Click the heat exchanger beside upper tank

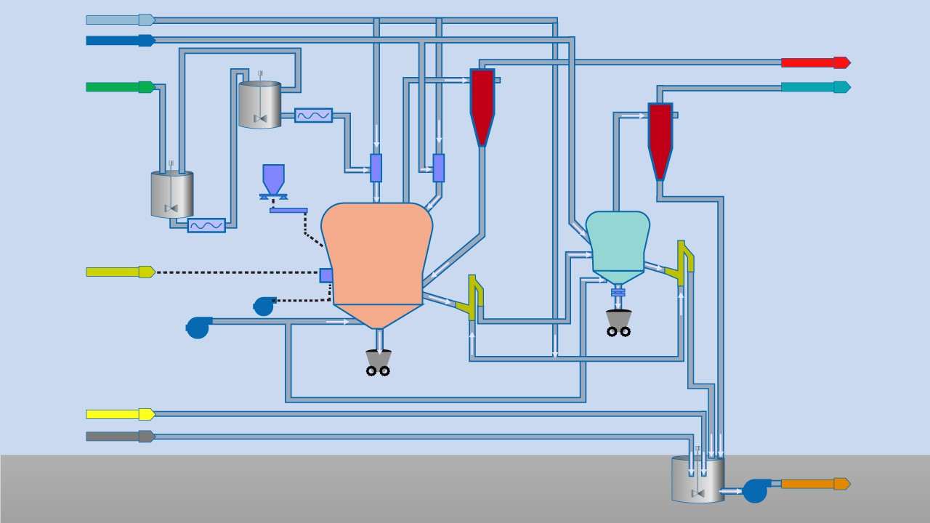314,115
